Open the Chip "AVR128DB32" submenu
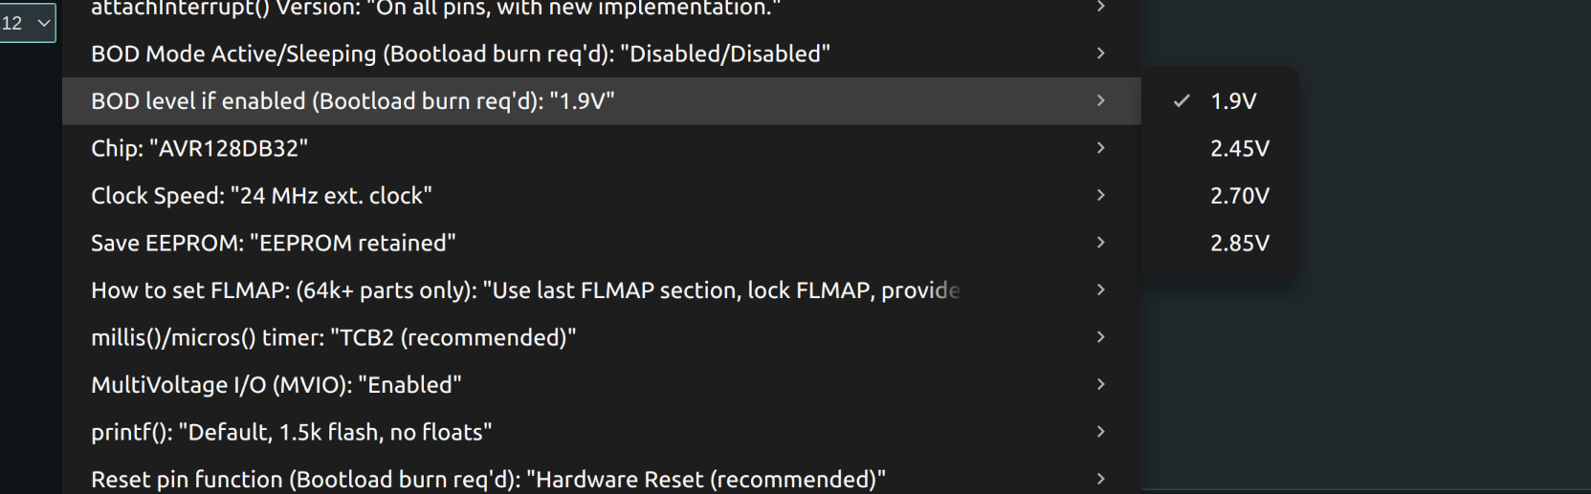Screen dimensions: 1591x494 pos(199,148)
